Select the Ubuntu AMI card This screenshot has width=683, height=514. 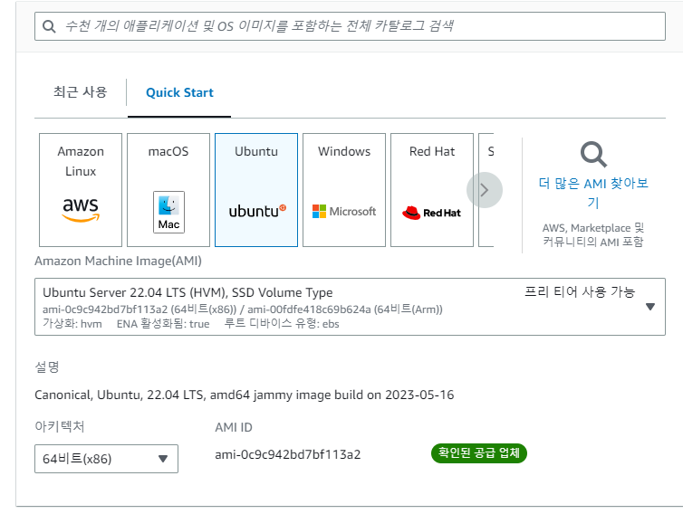point(256,190)
